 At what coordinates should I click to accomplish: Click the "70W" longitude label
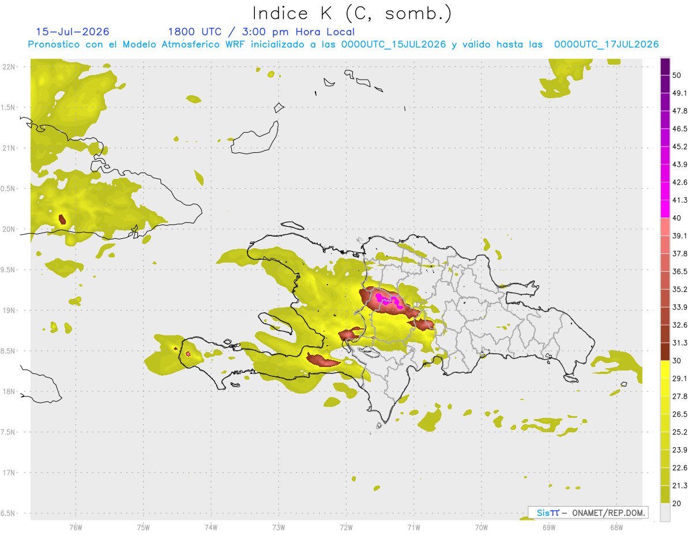pyautogui.click(x=482, y=527)
